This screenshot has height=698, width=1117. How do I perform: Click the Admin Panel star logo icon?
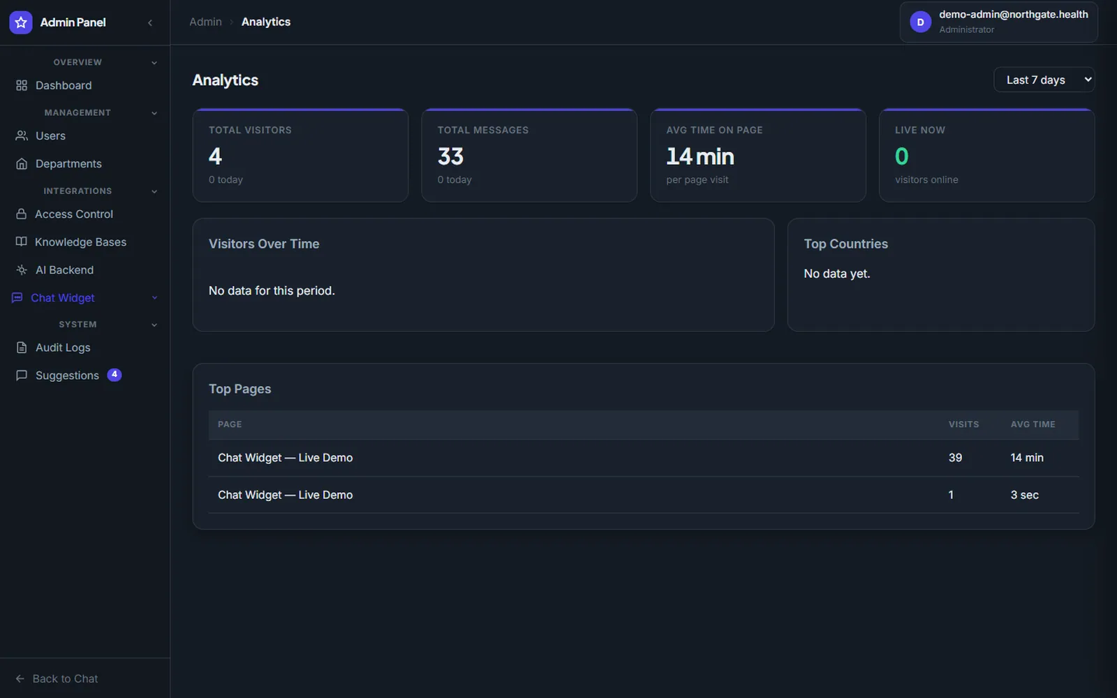tap(21, 22)
